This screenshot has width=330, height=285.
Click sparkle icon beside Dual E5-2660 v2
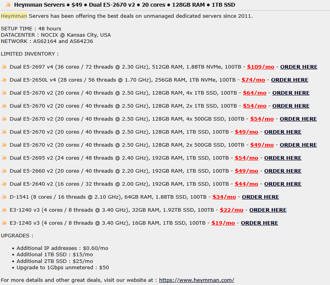pyautogui.click(x=4, y=171)
